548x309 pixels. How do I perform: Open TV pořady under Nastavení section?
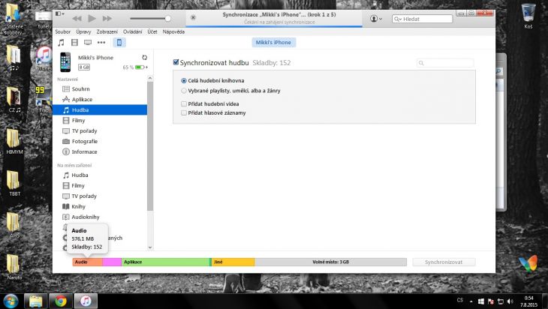point(84,131)
